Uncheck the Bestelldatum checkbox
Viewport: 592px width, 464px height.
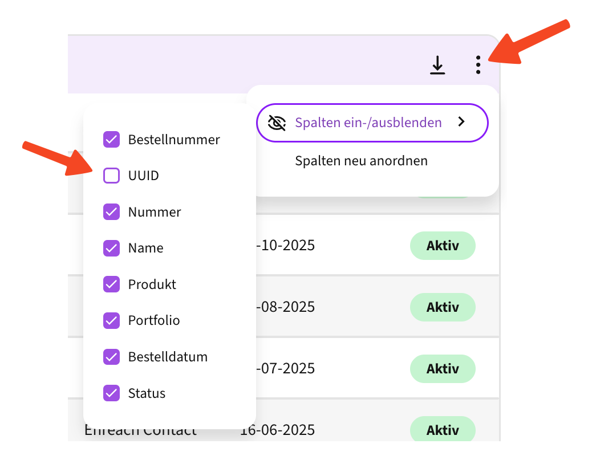coord(111,357)
